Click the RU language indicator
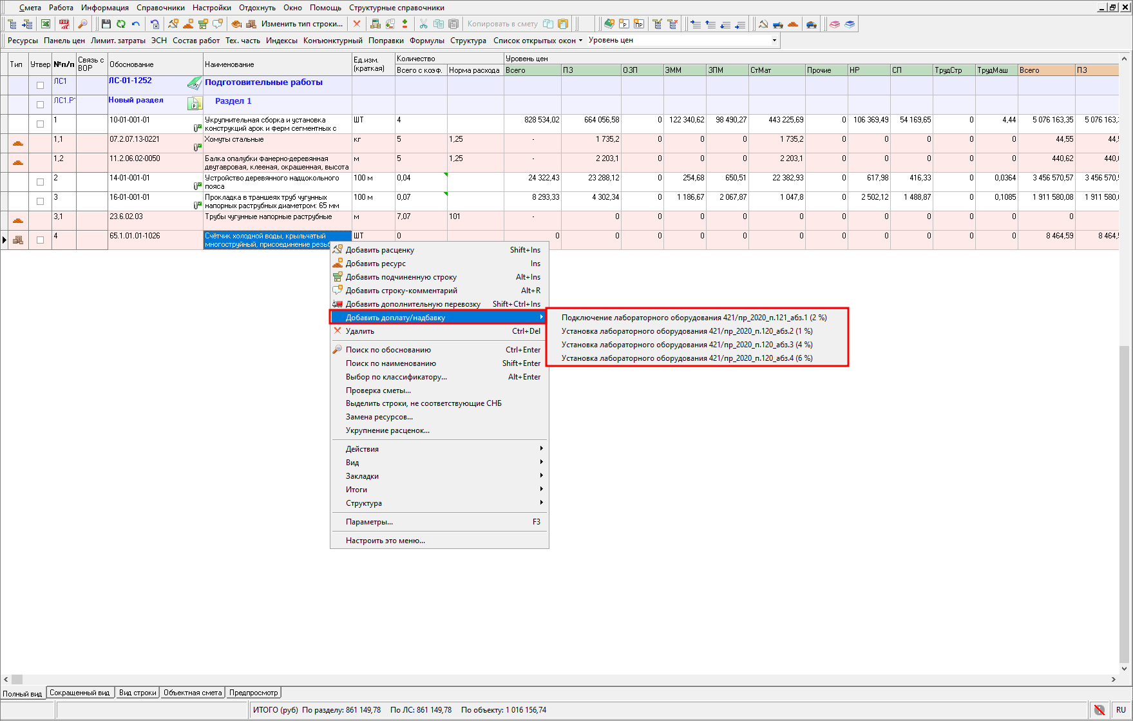 [x=1121, y=710]
